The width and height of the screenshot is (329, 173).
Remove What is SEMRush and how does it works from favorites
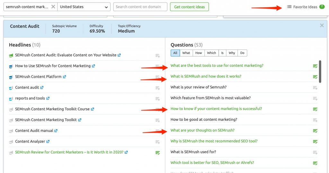coord(315,77)
